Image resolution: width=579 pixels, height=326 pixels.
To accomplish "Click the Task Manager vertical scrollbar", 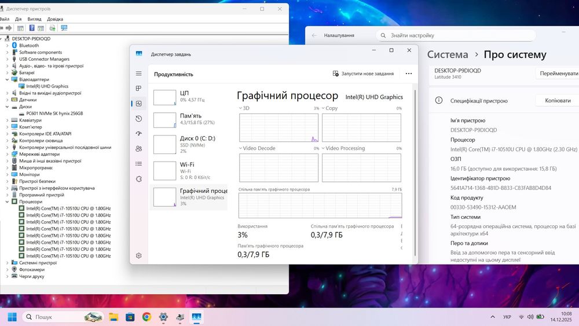I will pyautogui.click(x=415, y=173).
